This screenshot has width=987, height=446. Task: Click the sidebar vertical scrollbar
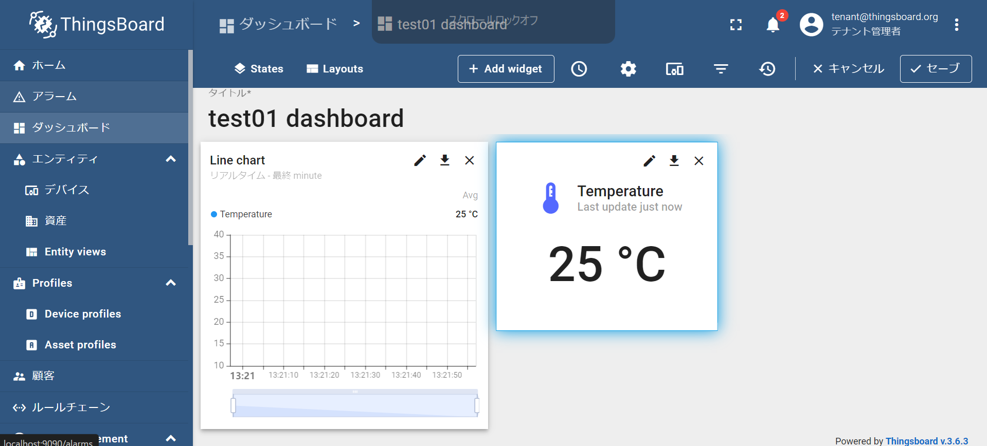[x=190, y=147]
